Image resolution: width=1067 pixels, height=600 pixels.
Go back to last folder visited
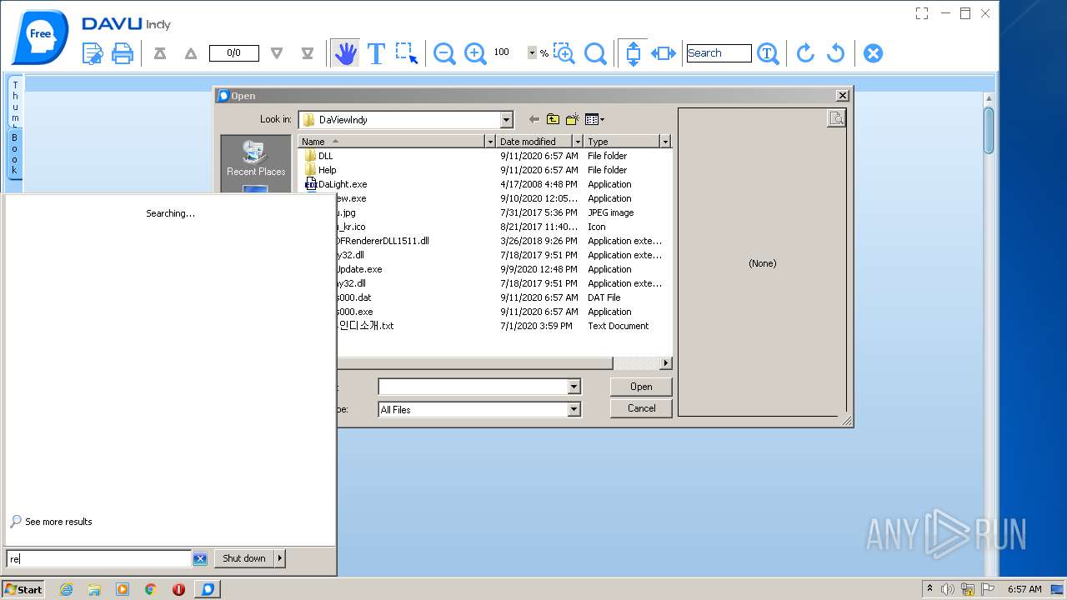(x=534, y=120)
